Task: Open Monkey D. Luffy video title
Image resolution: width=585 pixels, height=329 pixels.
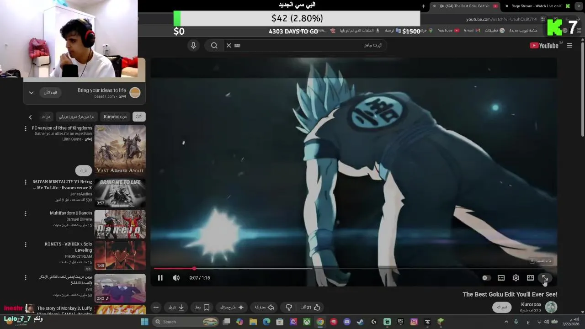Action: coord(64,310)
